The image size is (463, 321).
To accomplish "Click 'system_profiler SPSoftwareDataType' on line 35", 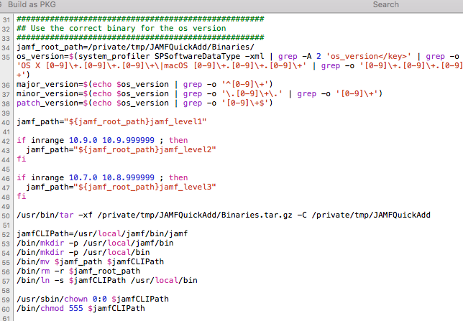I will tap(159, 56).
